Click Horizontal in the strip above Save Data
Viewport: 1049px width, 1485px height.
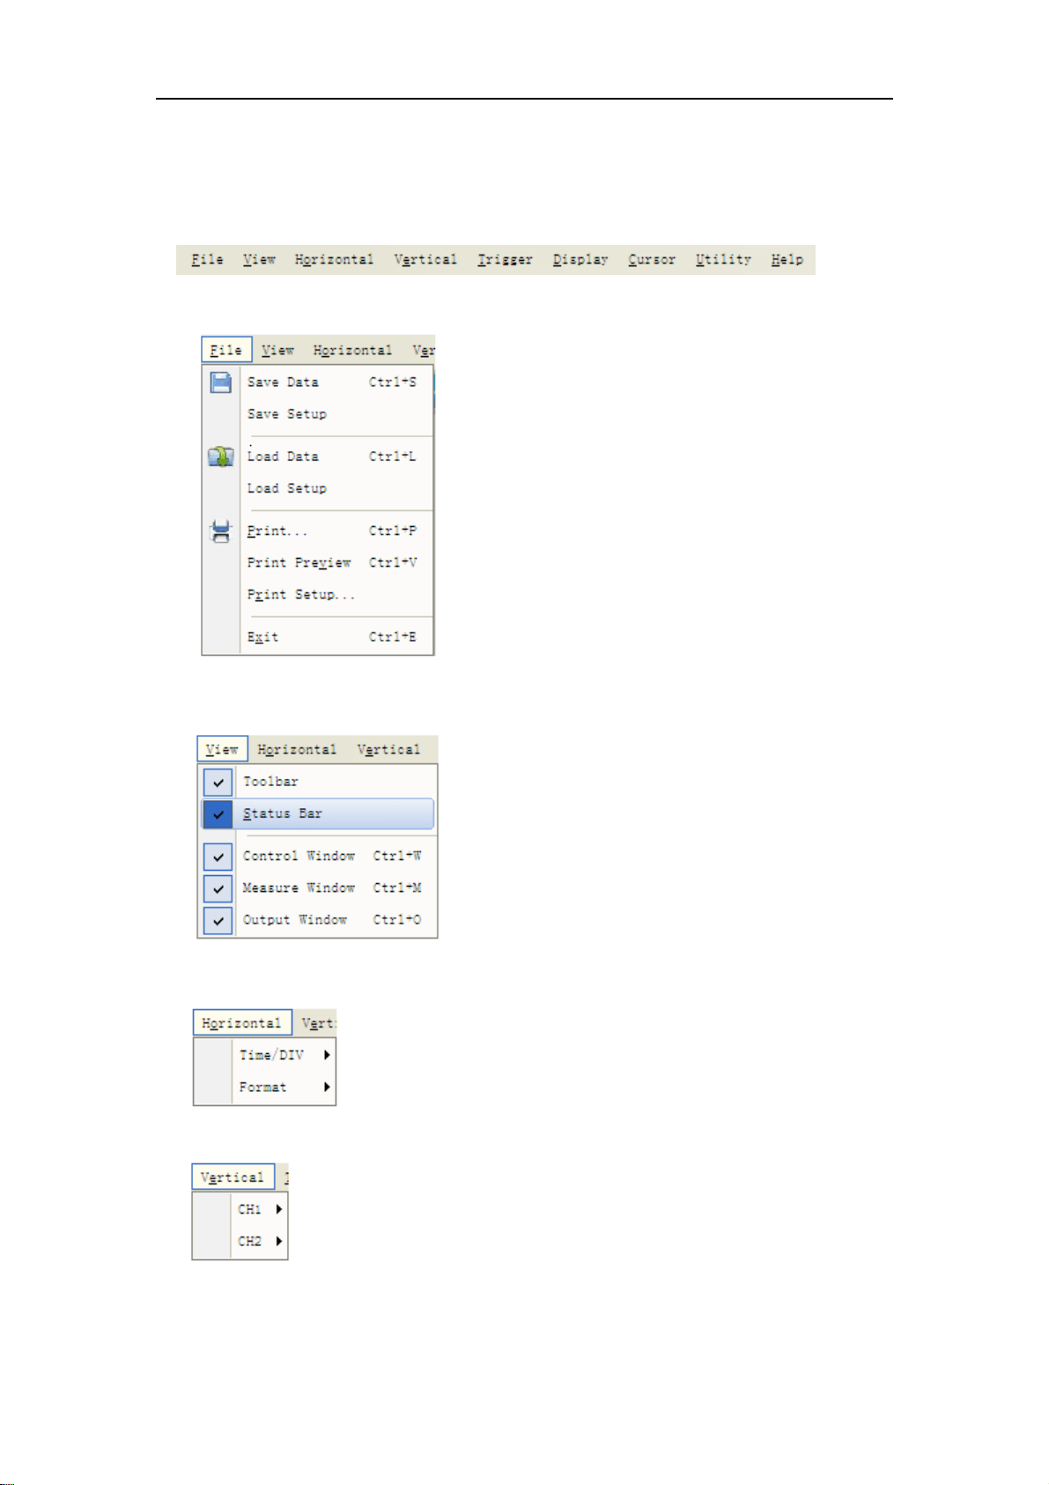point(352,350)
